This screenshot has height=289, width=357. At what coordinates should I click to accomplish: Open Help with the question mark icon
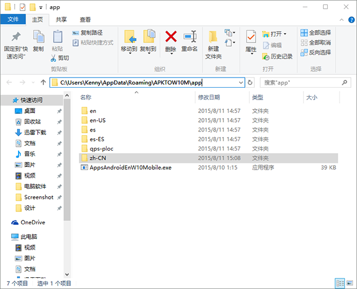point(351,20)
